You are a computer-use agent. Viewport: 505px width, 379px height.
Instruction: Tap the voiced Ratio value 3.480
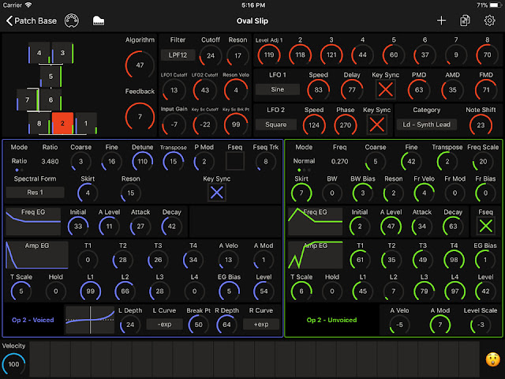(x=50, y=161)
